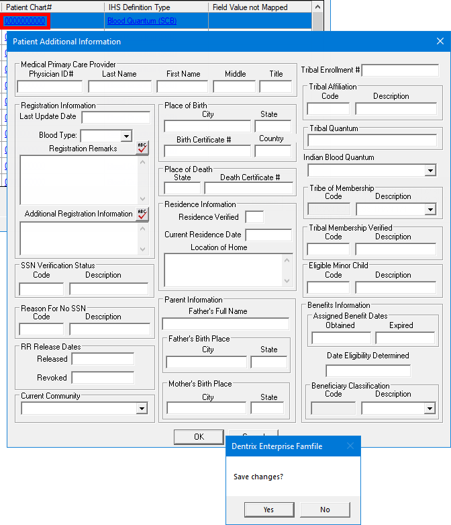Click the Father's Full Name field

[x=225, y=324]
